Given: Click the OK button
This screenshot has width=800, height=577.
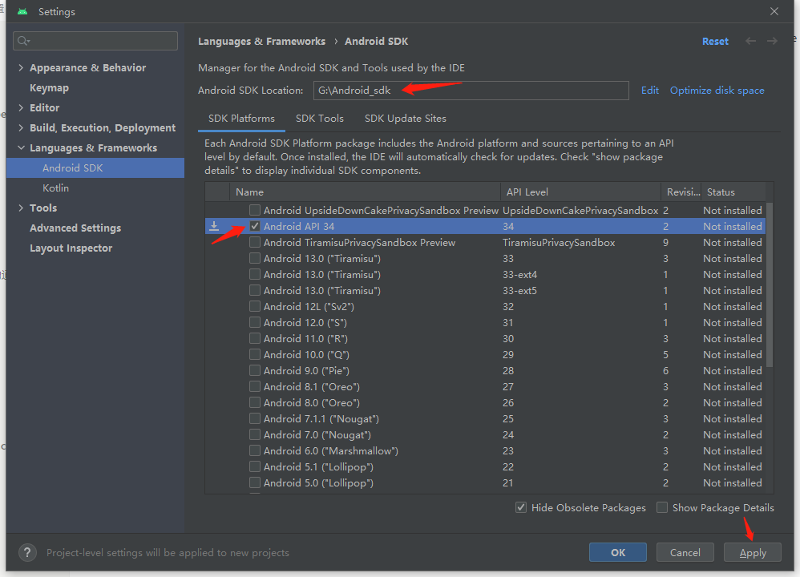Looking at the screenshot, I should pyautogui.click(x=618, y=552).
